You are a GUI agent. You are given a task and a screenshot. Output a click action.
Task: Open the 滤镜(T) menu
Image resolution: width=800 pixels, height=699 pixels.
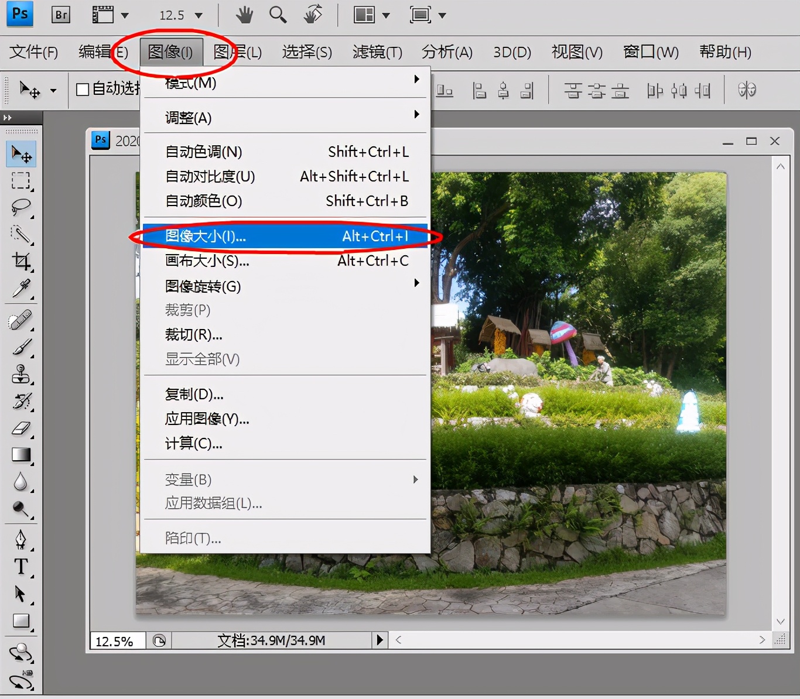[377, 52]
